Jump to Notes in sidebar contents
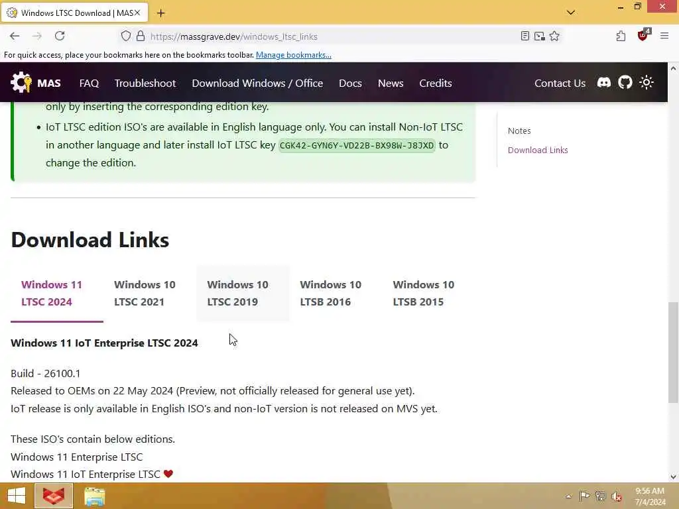 519,131
